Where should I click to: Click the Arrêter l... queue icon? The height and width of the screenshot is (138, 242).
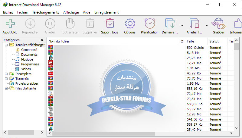point(194,24)
